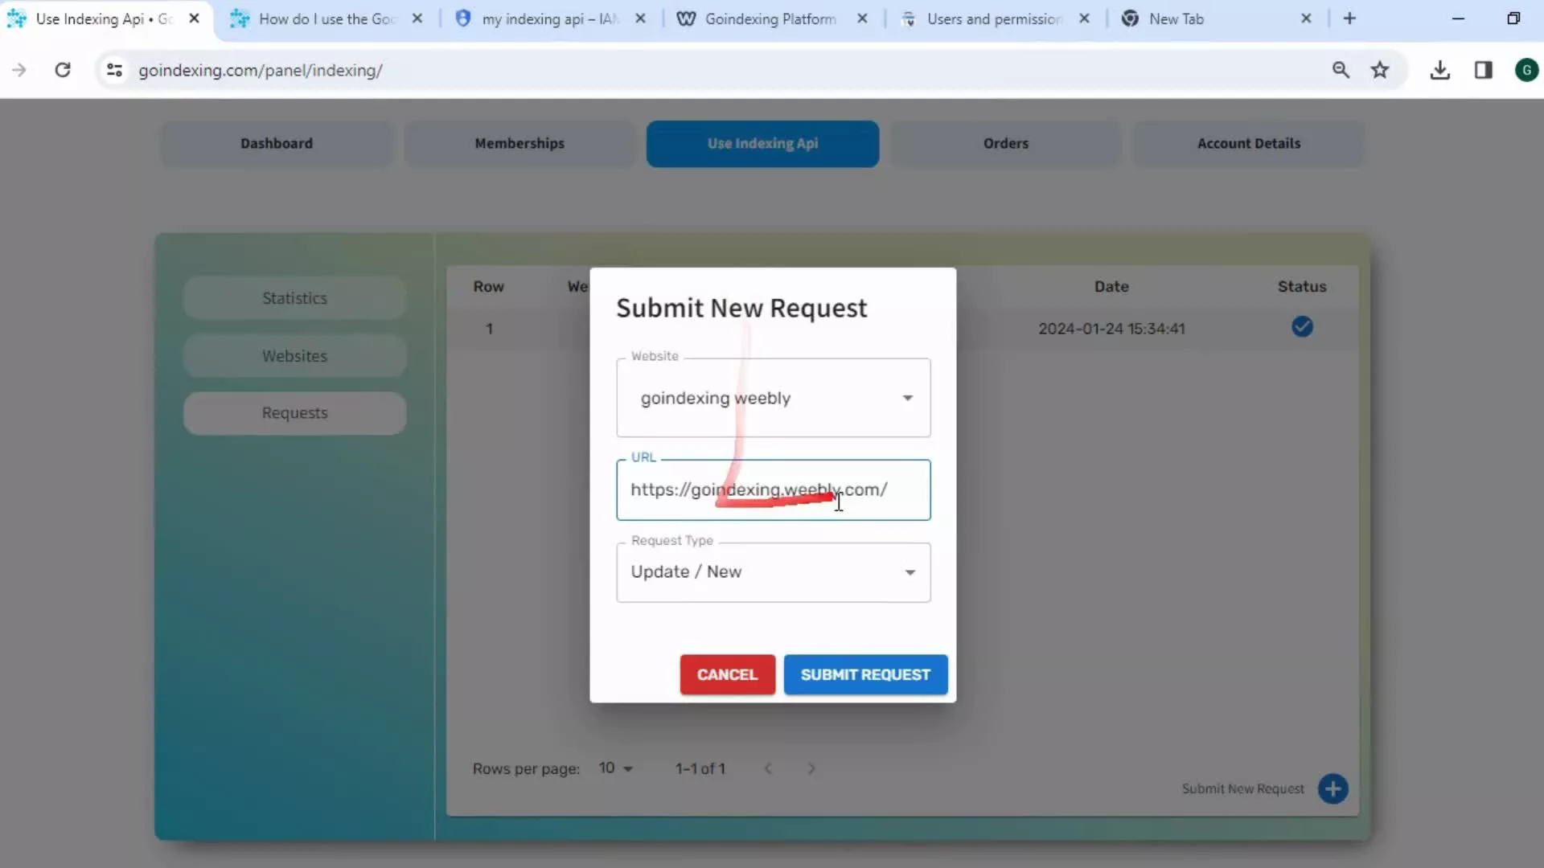Go to previous page arrow in table pagination
The width and height of the screenshot is (1544, 868).
coord(768,768)
